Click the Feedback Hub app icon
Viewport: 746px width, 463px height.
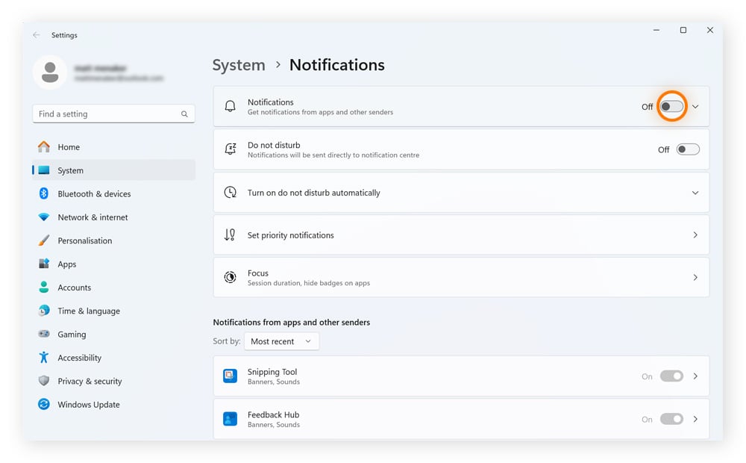pyautogui.click(x=231, y=419)
